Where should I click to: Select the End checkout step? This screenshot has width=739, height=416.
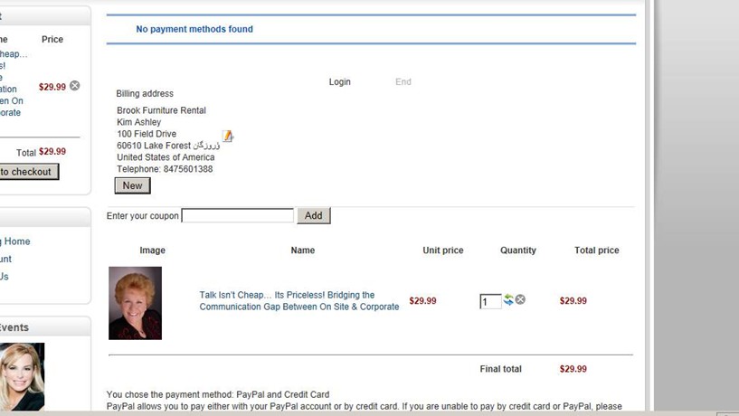pyautogui.click(x=403, y=82)
